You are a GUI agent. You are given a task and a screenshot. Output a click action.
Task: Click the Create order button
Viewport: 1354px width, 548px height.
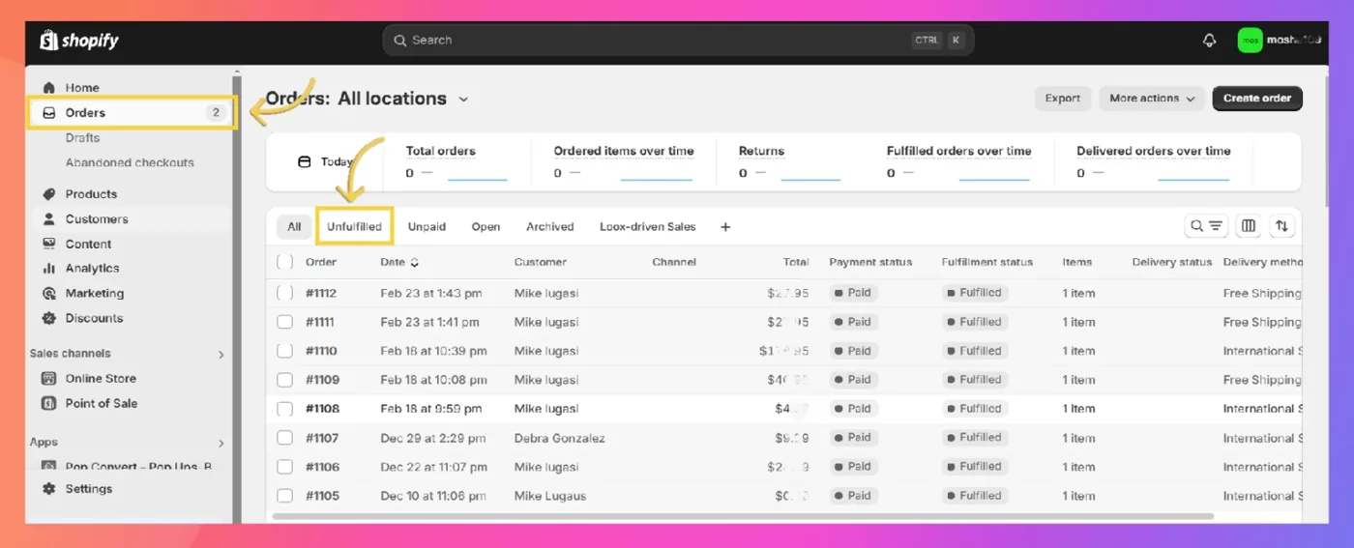1257,99
